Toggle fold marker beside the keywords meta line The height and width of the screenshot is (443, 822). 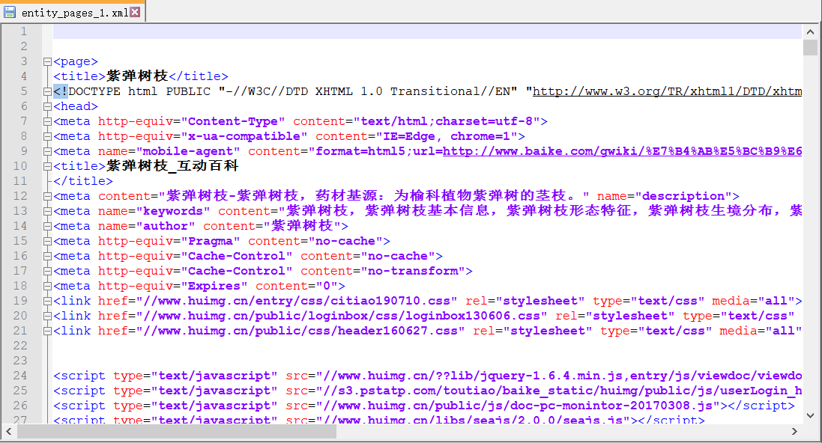tap(47, 212)
